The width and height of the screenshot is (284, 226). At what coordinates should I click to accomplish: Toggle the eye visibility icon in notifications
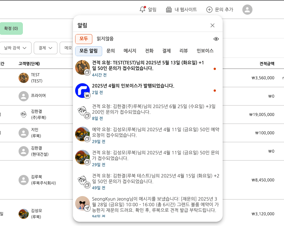pyautogui.click(x=216, y=39)
